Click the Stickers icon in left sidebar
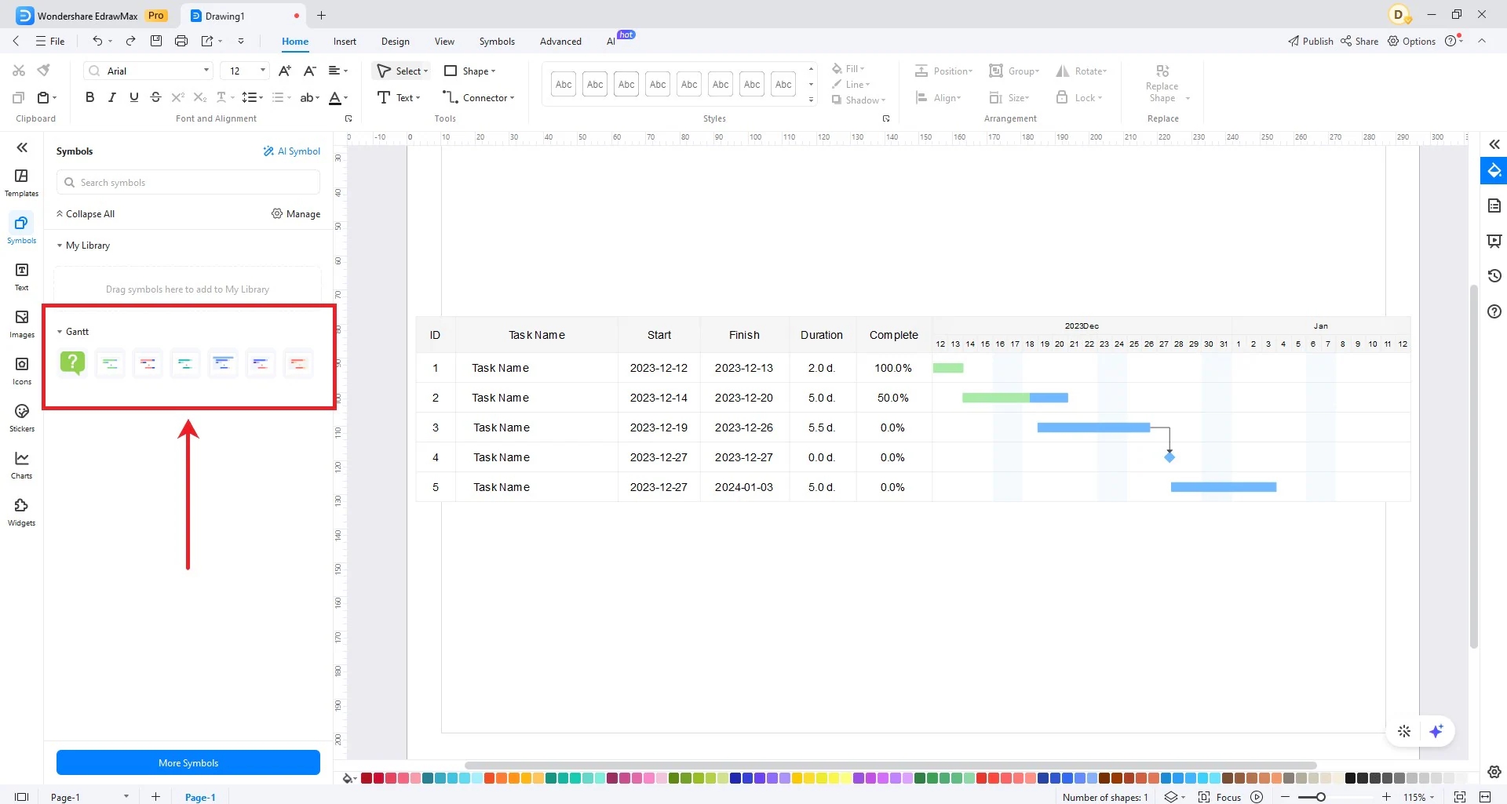Image resolution: width=1507 pixels, height=804 pixels. tap(21, 417)
